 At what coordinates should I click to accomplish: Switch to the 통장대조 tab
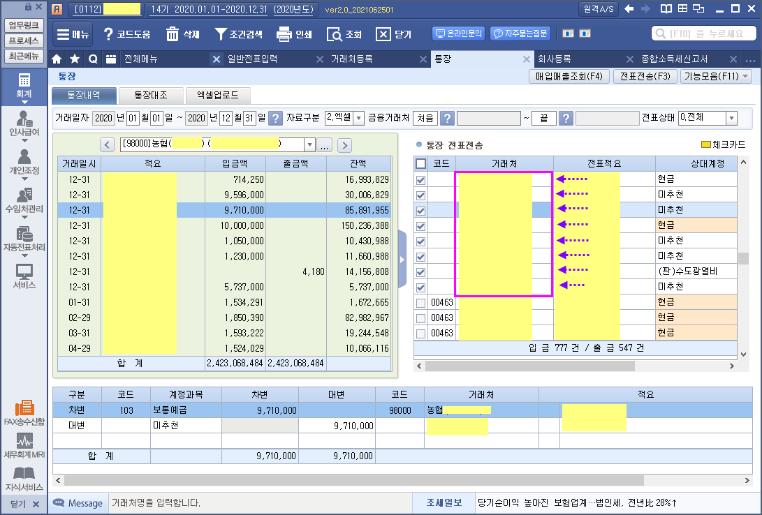[x=150, y=96]
